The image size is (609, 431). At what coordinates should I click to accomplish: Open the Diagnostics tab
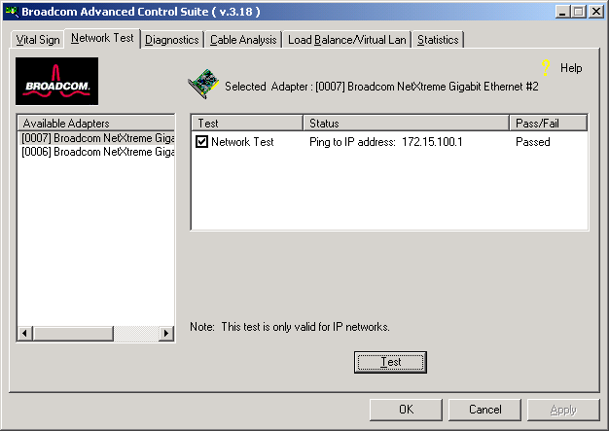point(171,40)
